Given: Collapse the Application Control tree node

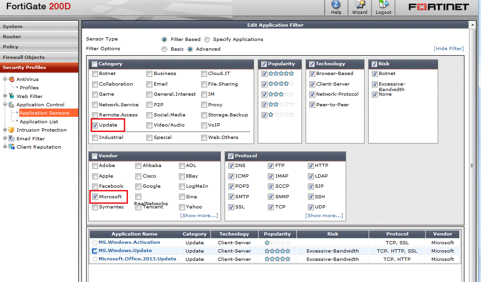Looking at the screenshot, I should click(x=5, y=104).
